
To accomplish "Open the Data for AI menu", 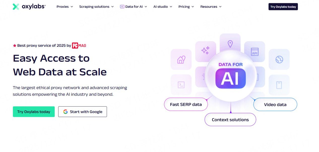I will click(x=134, y=7).
